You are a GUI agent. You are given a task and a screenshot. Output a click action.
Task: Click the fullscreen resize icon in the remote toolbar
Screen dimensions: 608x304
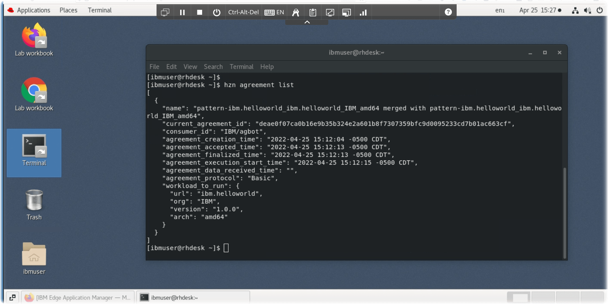pyautogui.click(x=330, y=12)
